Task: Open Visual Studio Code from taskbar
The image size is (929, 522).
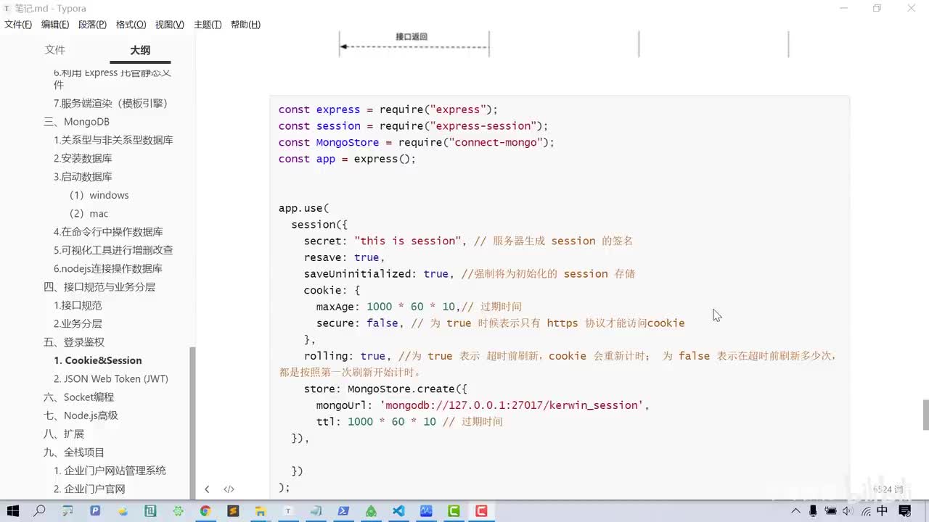Action: pos(398,511)
